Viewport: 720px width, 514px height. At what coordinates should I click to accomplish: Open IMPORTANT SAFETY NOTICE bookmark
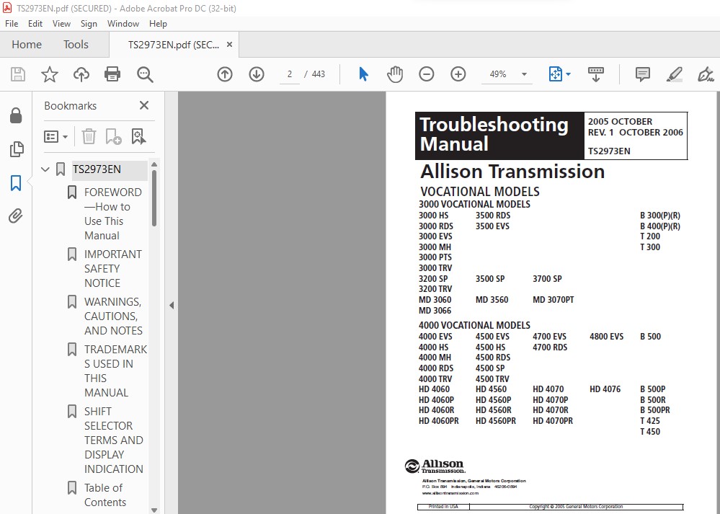[113, 268]
